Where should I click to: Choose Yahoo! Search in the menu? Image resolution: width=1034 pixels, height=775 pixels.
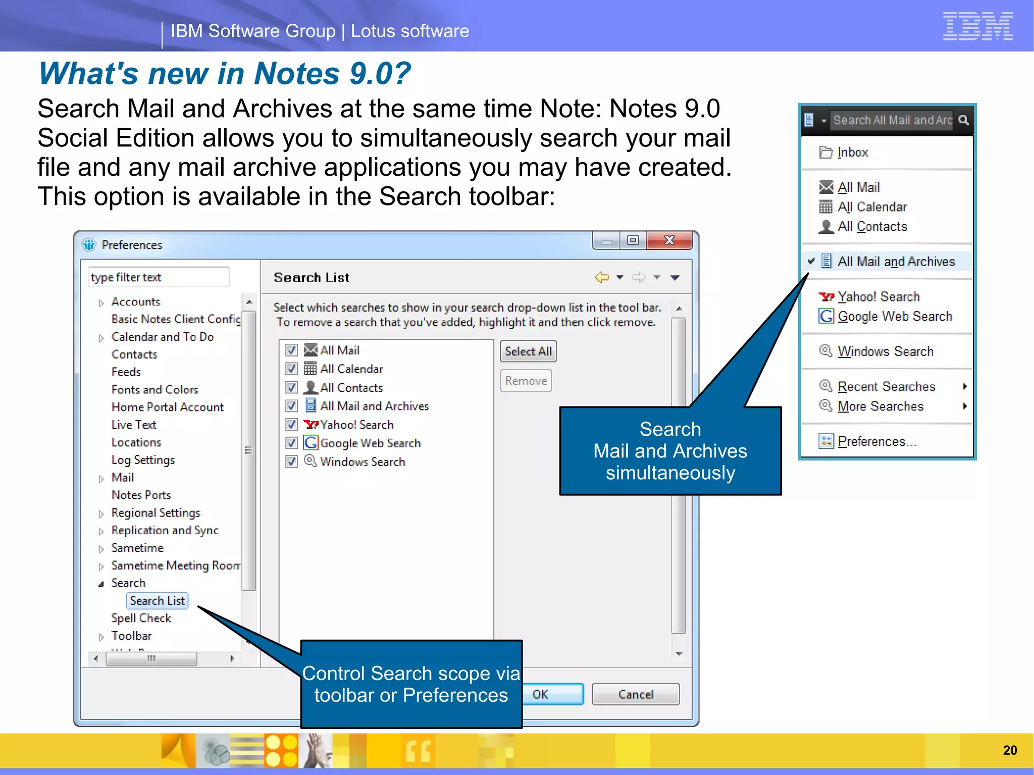click(x=888, y=297)
